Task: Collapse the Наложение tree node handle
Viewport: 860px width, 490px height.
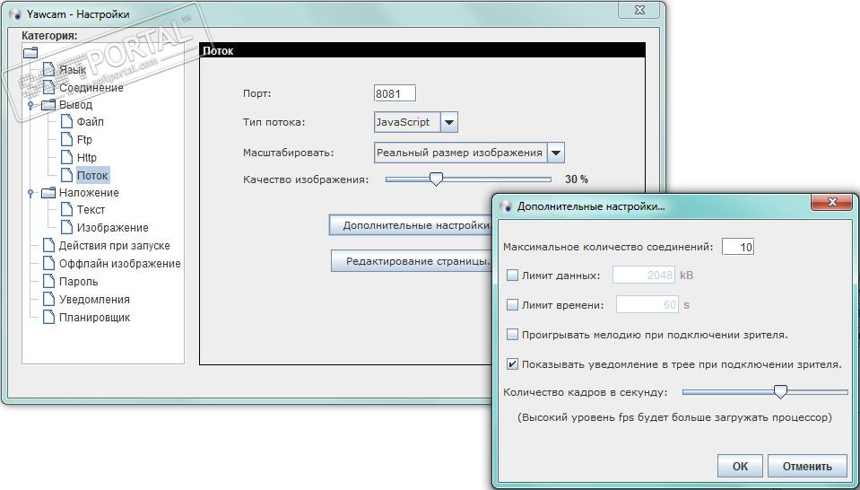Action: tap(30, 193)
